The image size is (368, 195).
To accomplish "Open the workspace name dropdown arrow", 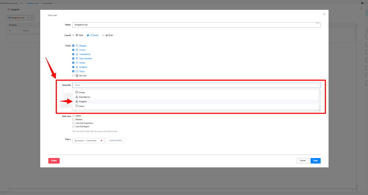I will [x=22, y=3].
